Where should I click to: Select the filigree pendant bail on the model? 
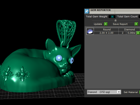point(66,33)
